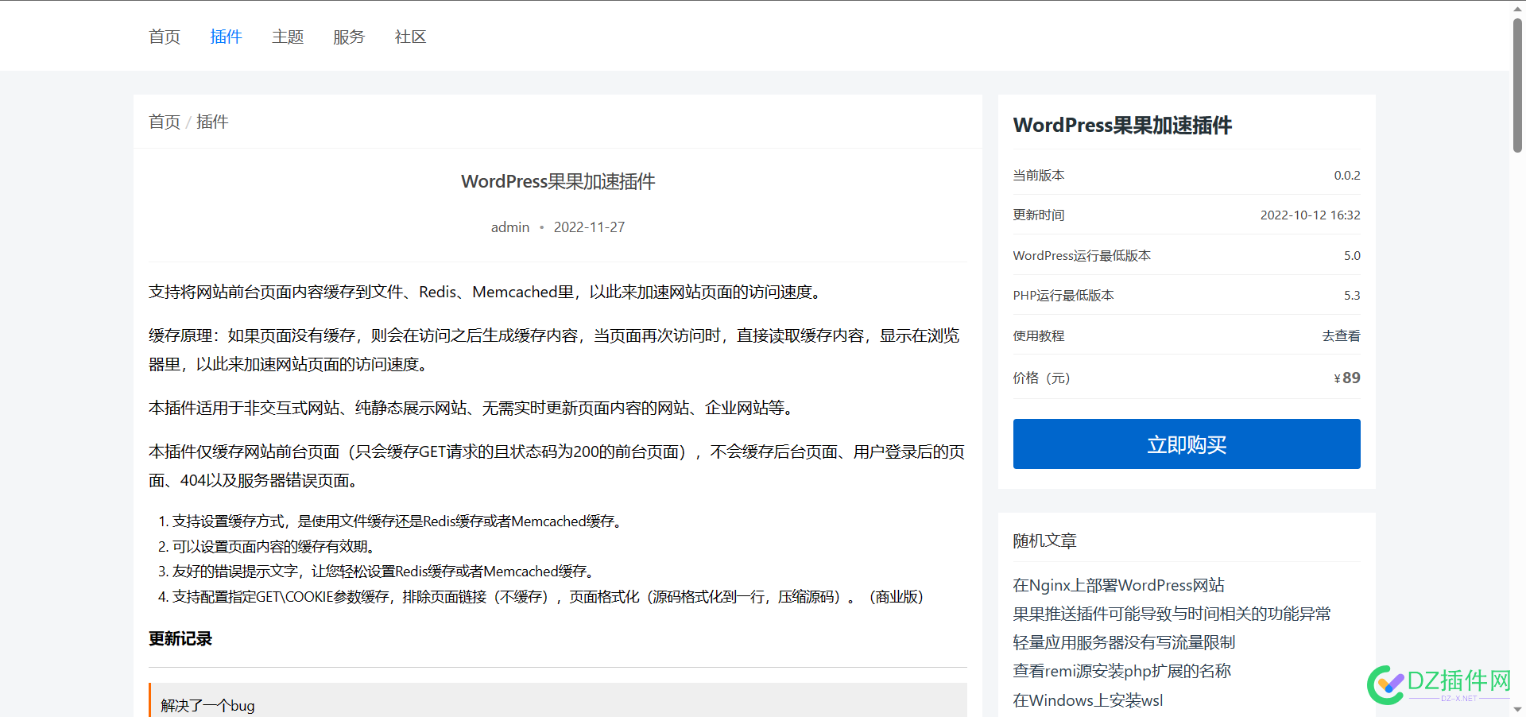Select the 插件 navigation tab

pos(226,37)
